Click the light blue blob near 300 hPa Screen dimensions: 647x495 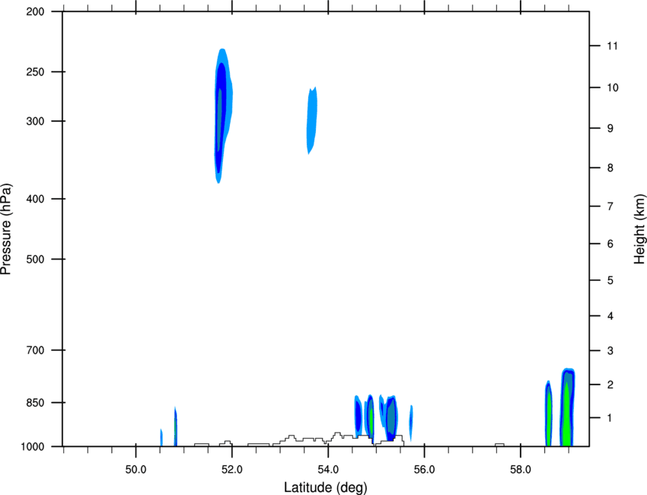pyautogui.click(x=311, y=120)
